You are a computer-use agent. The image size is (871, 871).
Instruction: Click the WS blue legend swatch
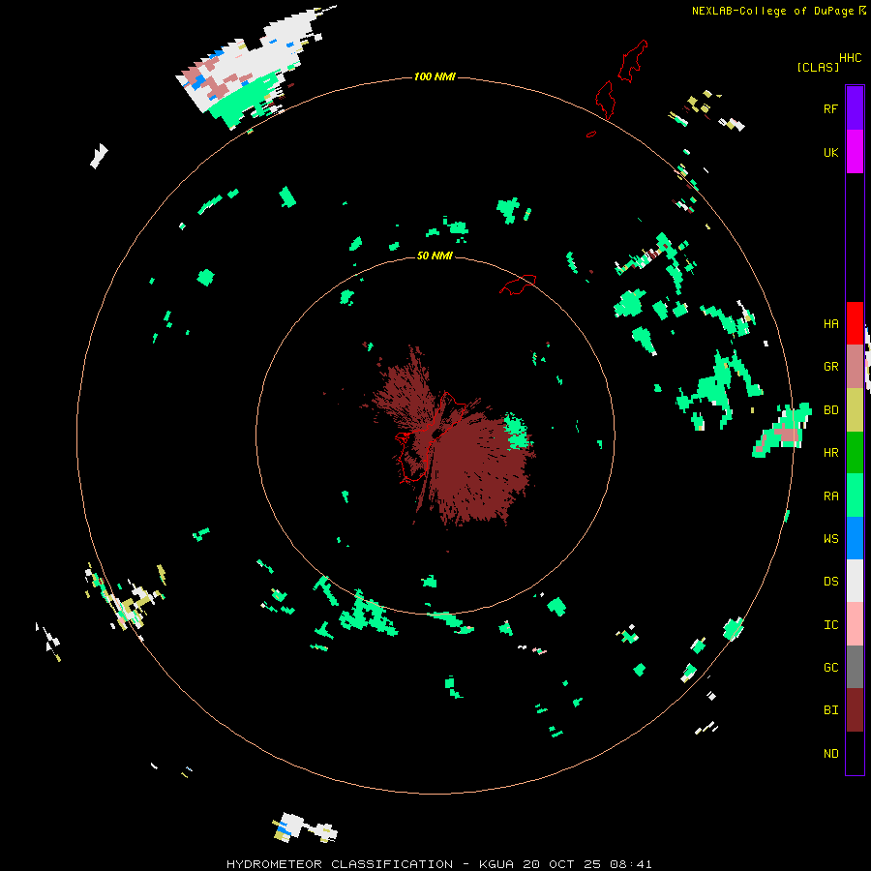[855, 538]
